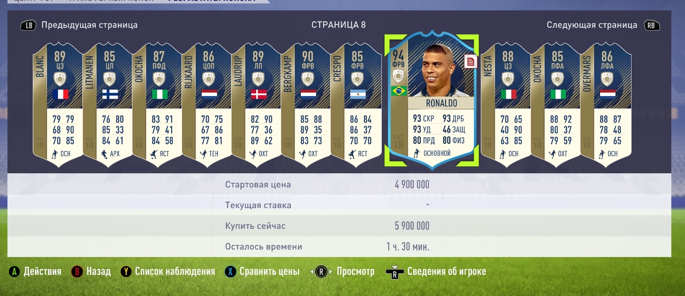Click the blue X compare prices icon
The image size is (685, 296).
tap(230, 272)
